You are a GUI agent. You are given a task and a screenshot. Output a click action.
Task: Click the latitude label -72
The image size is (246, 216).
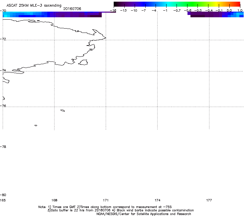point(3,39)
